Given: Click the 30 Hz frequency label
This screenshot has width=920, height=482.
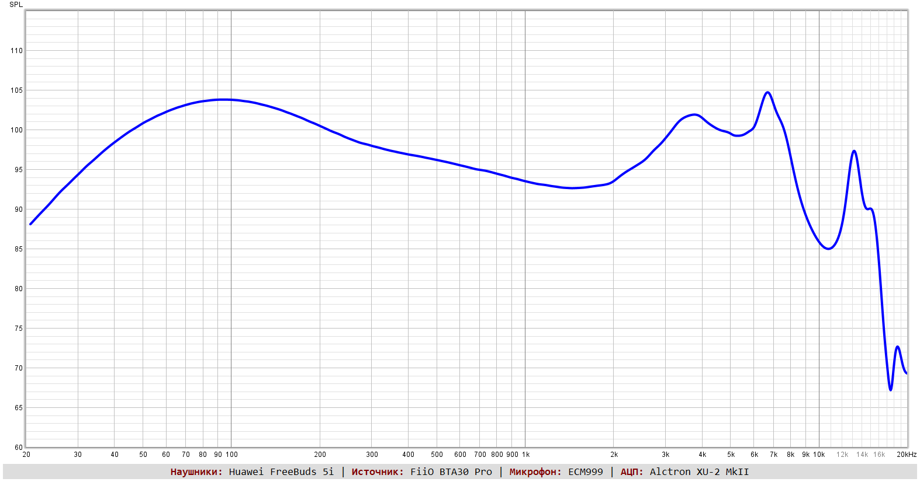Looking at the screenshot, I should (x=78, y=455).
